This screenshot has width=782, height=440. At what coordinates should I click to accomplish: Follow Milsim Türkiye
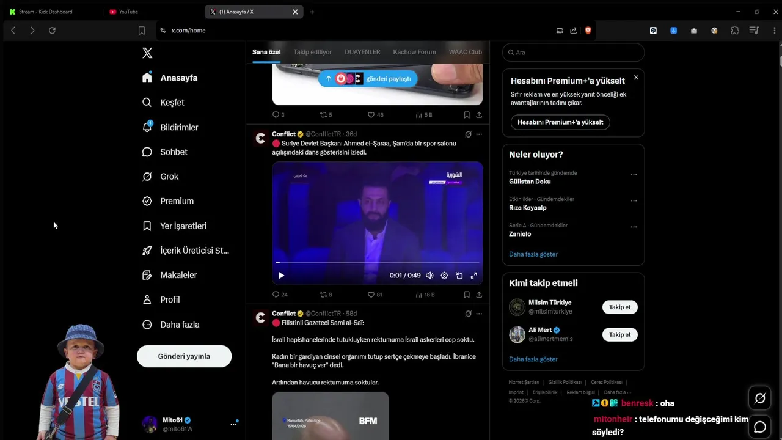click(x=619, y=307)
